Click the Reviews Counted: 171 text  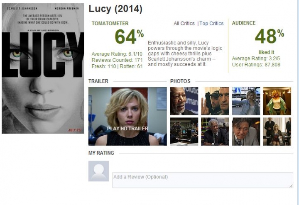pyautogui.click(x=117, y=60)
